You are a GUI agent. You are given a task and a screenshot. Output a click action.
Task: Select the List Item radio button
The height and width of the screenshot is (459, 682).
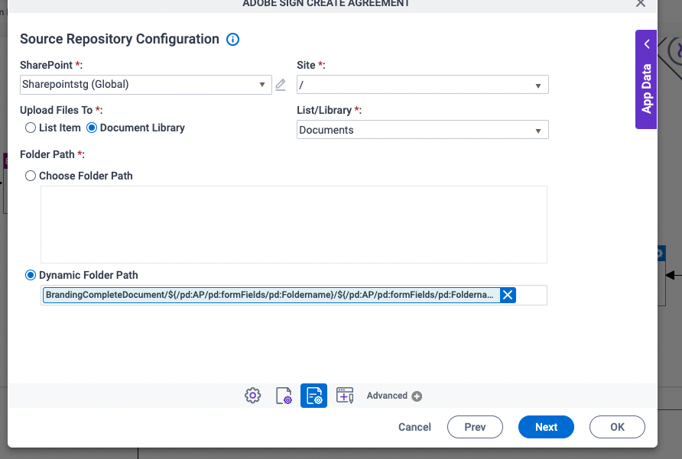(x=31, y=128)
